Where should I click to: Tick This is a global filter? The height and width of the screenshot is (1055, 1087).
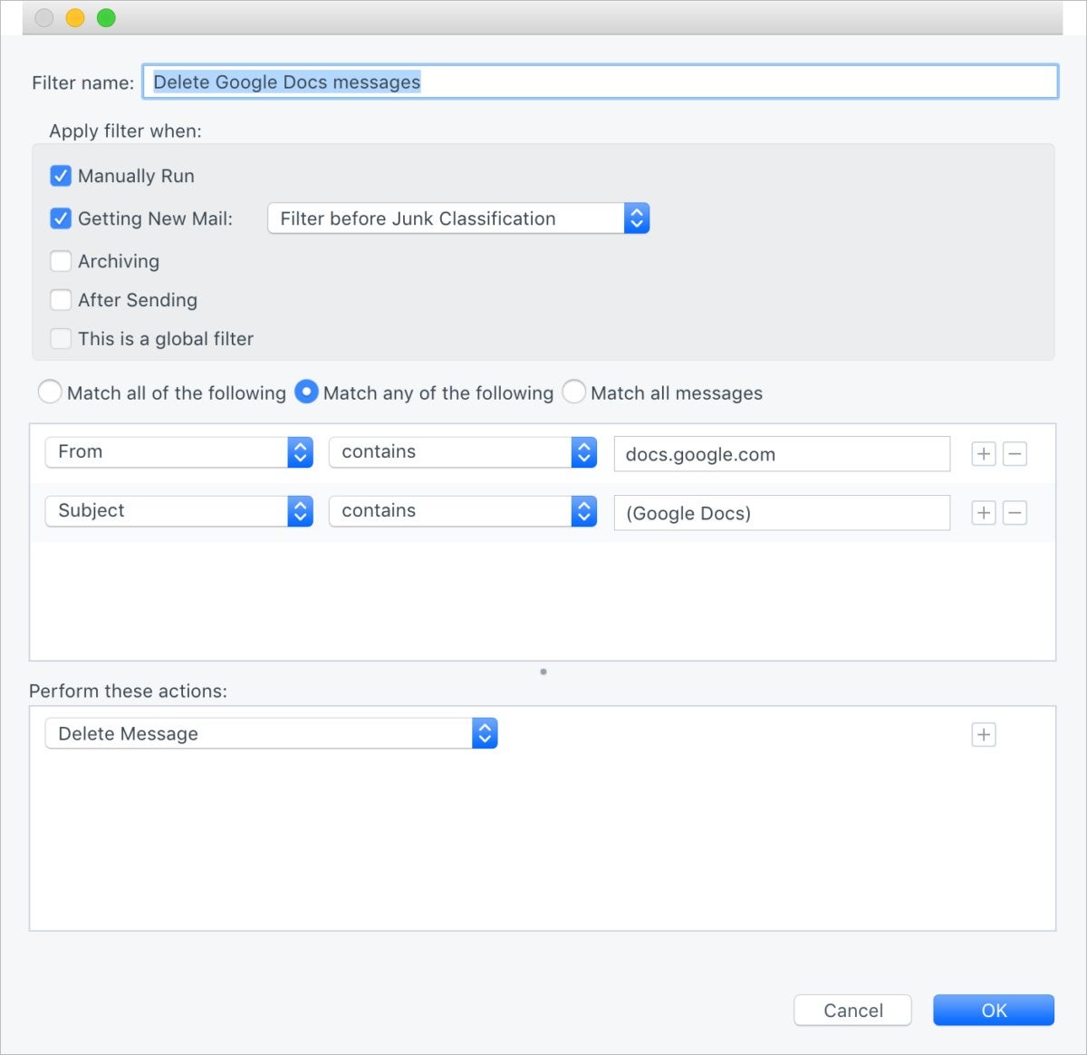tap(61, 339)
